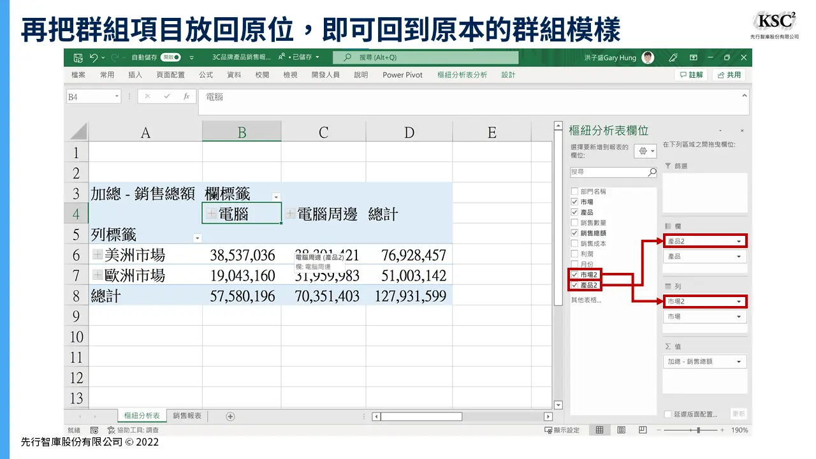Open the 加總 - 銷售總額 value field dropdown
The height and width of the screenshot is (459, 816).
point(739,361)
